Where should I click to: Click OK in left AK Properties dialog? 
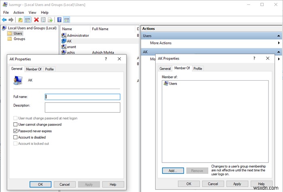40,184
